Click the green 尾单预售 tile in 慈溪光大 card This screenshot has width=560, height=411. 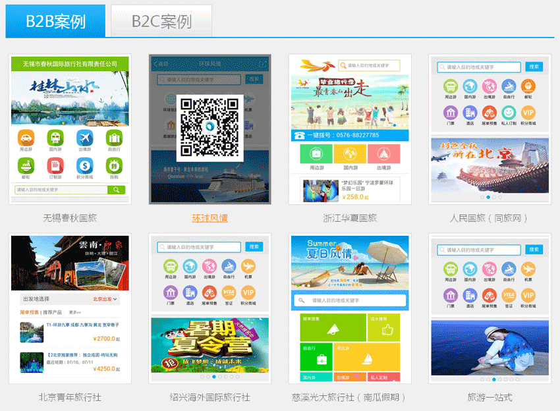333,327
